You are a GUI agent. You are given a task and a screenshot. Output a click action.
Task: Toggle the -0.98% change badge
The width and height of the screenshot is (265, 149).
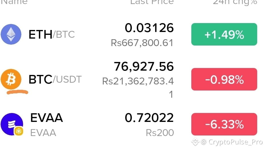[224, 79]
